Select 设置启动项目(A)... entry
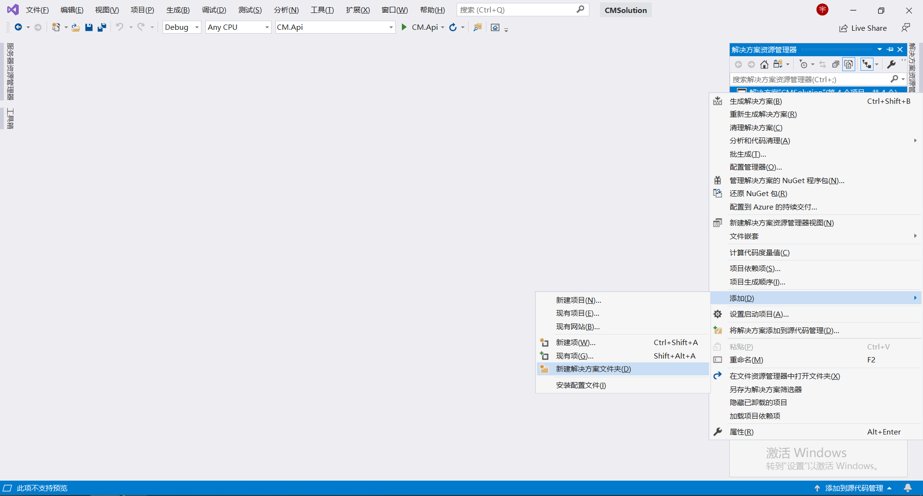 pos(816,314)
